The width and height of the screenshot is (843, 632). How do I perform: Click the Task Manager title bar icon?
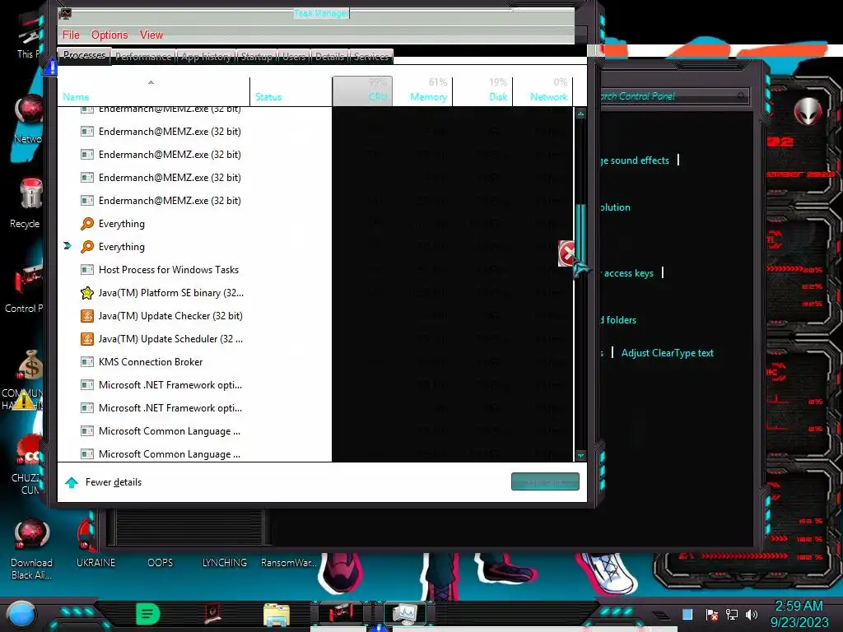click(66, 13)
